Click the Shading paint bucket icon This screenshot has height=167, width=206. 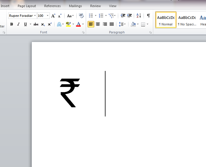(x=133, y=24)
